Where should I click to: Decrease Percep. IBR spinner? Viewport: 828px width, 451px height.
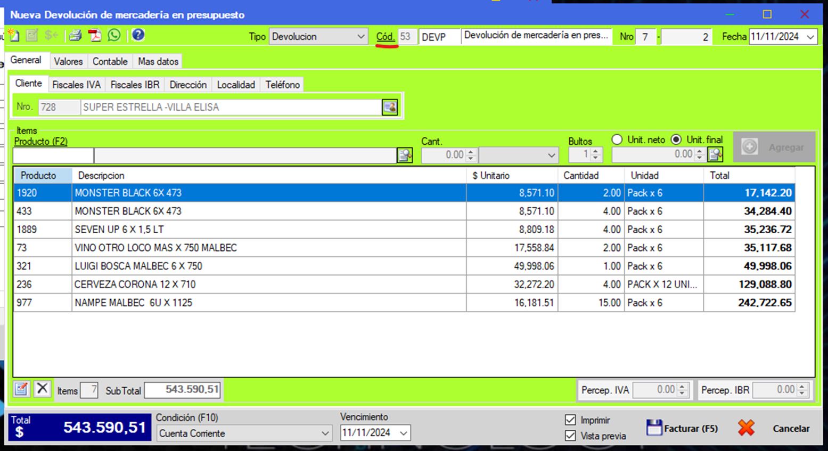[x=802, y=393]
